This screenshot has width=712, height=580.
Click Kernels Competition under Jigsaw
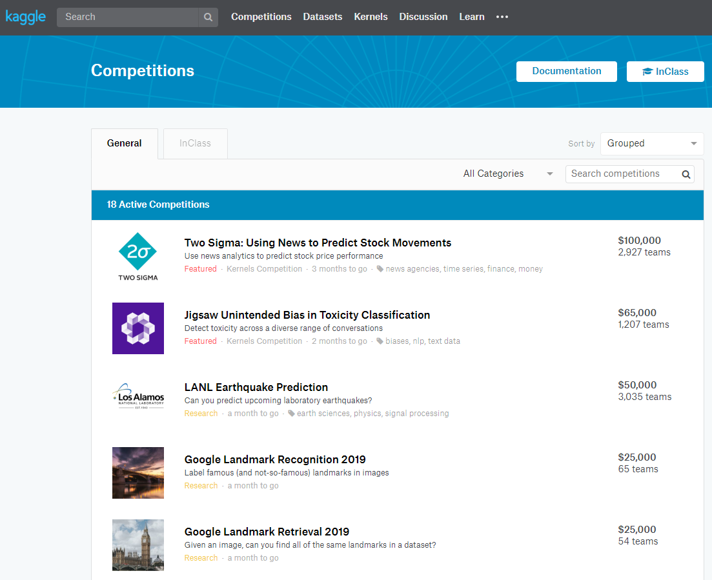[264, 341]
